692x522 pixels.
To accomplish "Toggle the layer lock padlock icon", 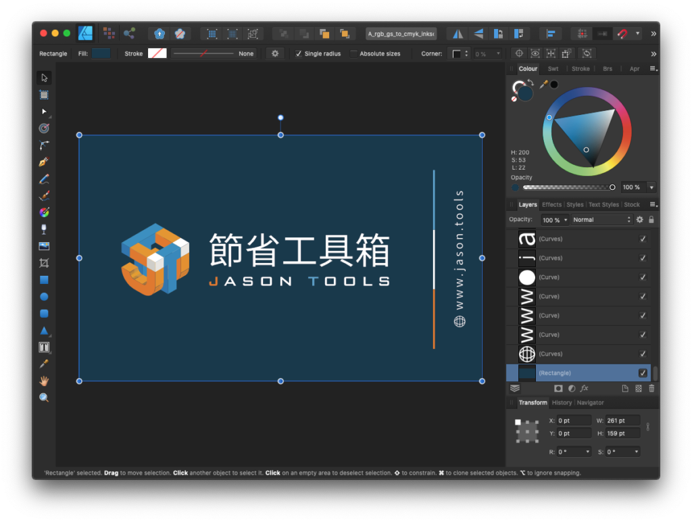I will coord(651,220).
